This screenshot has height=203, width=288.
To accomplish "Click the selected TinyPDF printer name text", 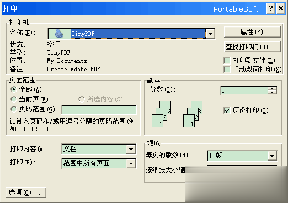I will pyautogui.click(x=83, y=34).
